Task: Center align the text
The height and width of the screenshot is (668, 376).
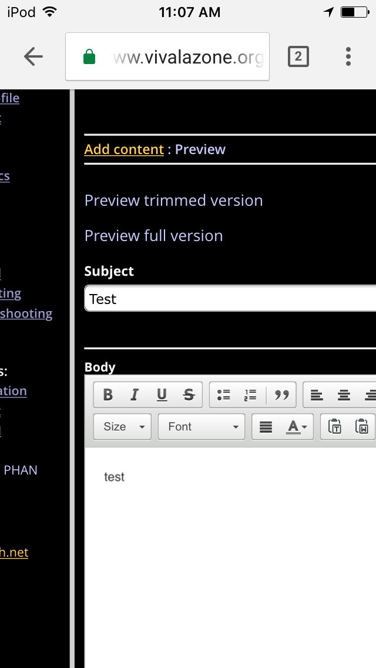Action: [x=344, y=395]
